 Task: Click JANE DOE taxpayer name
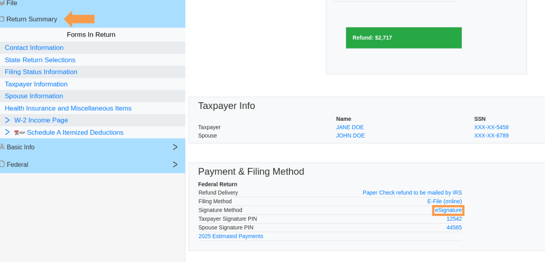[350, 127]
